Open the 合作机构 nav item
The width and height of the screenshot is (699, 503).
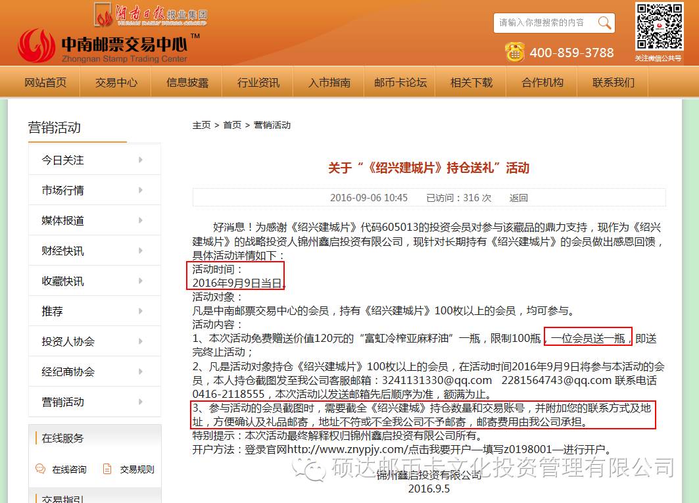click(x=542, y=82)
